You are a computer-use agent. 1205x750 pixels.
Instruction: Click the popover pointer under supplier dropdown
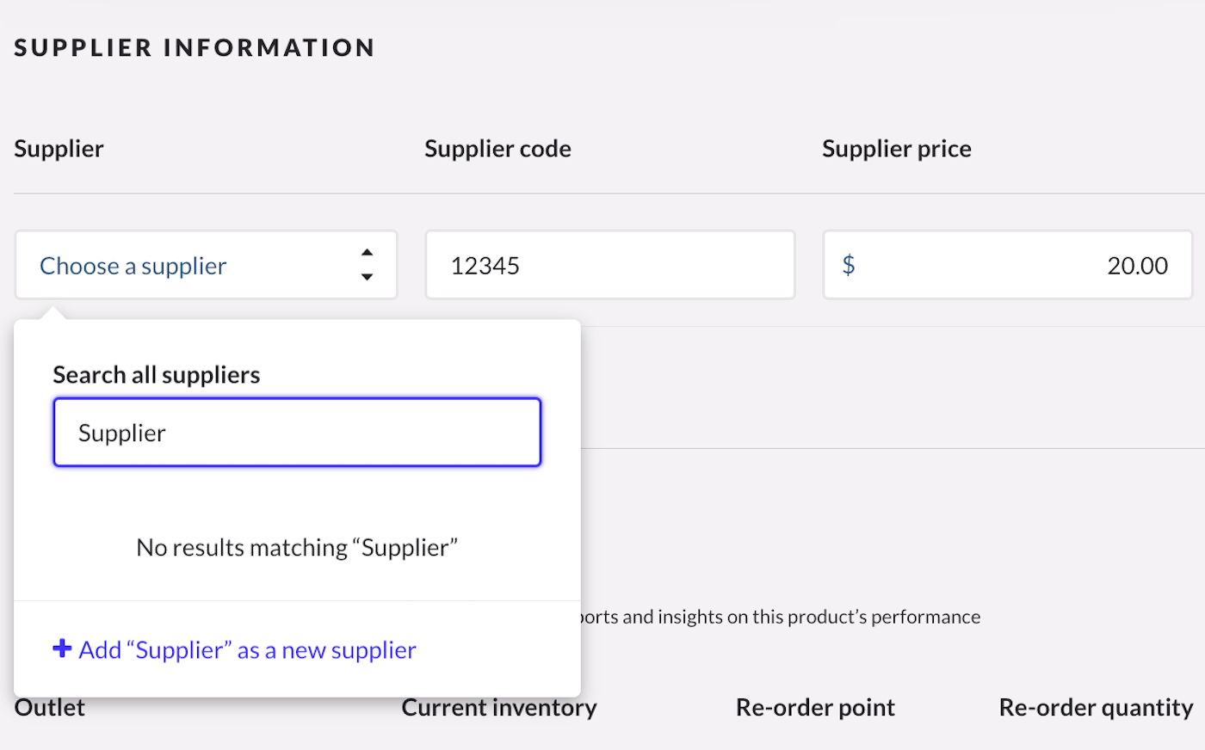pos(53,312)
